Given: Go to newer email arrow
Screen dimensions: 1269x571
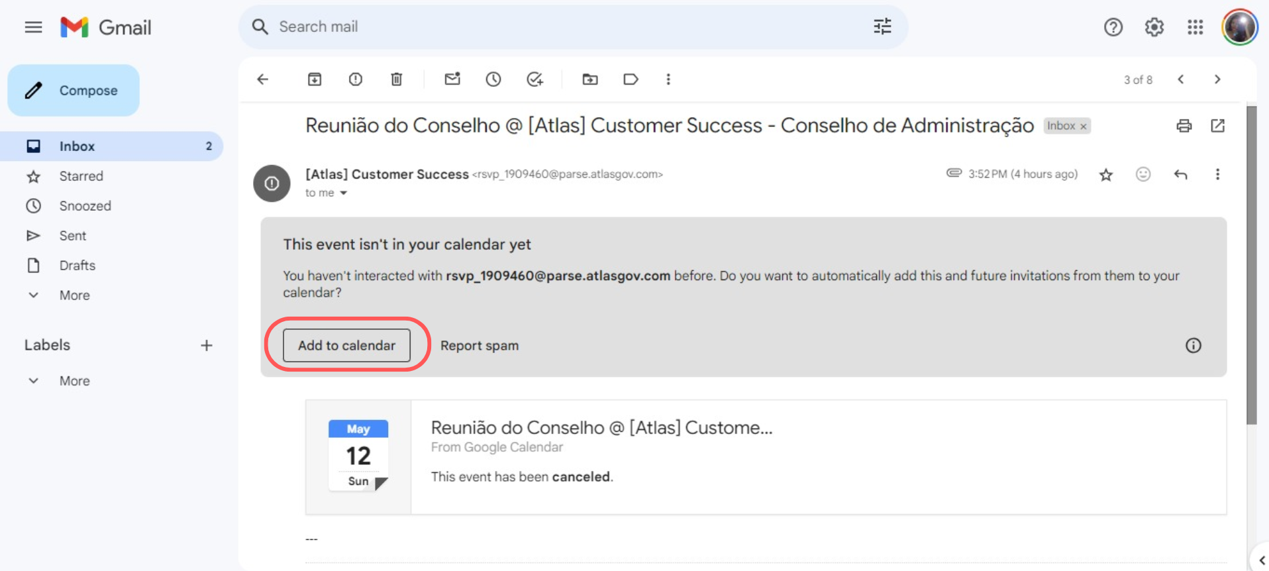Looking at the screenshot, I should 1181,79.
